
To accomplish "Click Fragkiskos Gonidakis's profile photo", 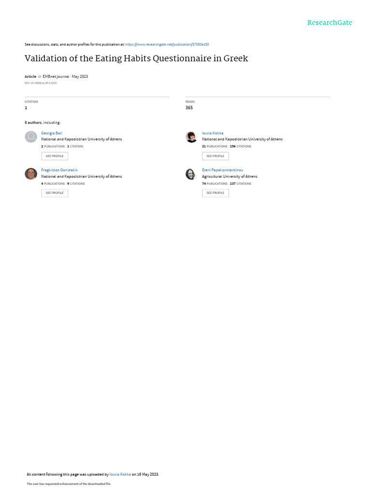I will [x=31, y=174].
